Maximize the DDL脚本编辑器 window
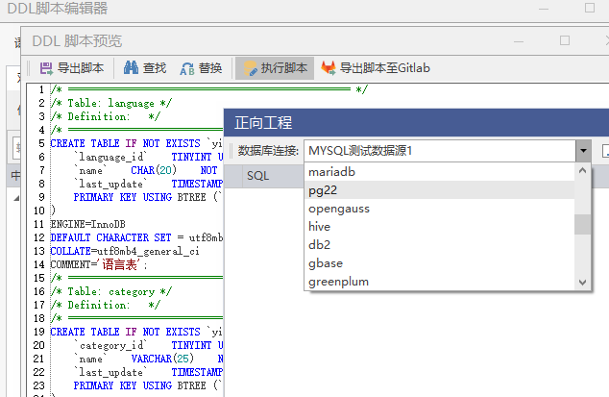Image resolution: width=609 pixels, height=397 pixels. click(590, 8)
